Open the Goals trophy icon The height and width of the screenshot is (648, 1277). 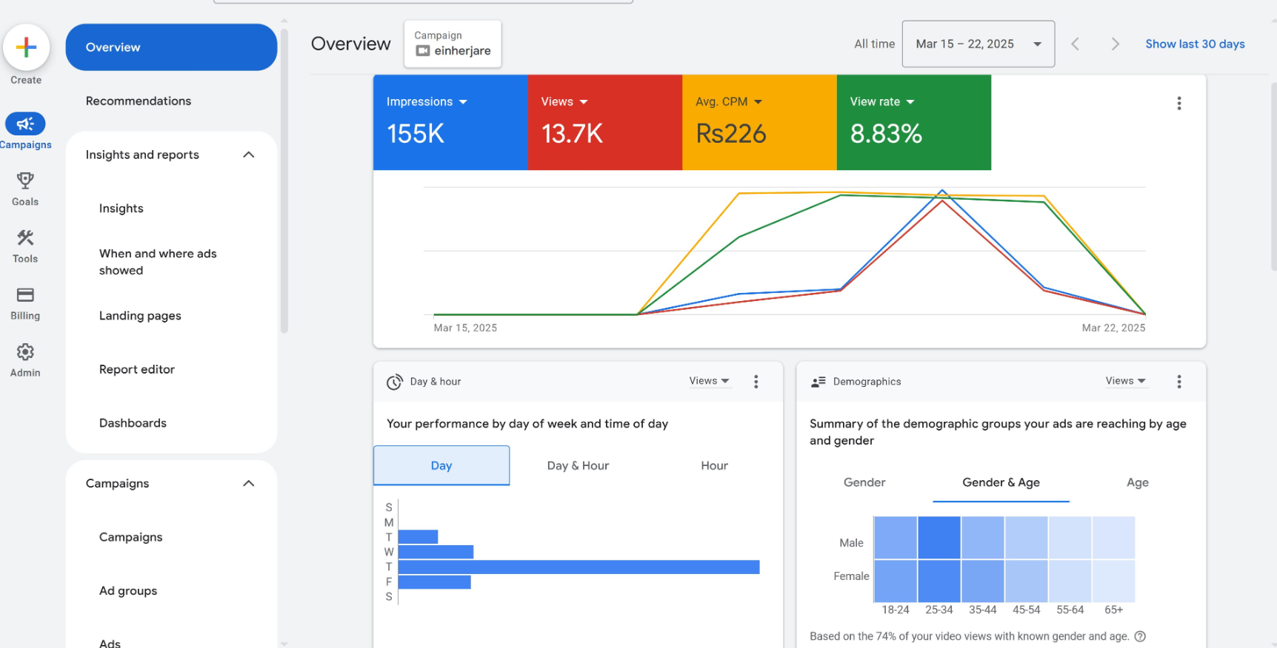point(25,180)
